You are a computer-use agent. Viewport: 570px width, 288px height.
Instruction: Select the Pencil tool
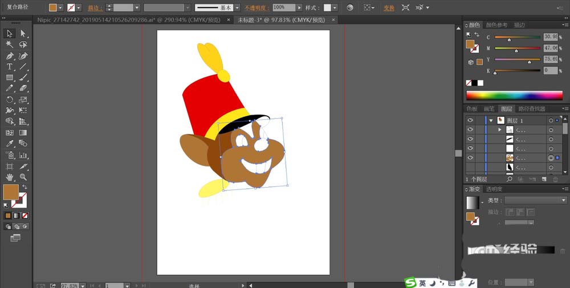[10, 88]
